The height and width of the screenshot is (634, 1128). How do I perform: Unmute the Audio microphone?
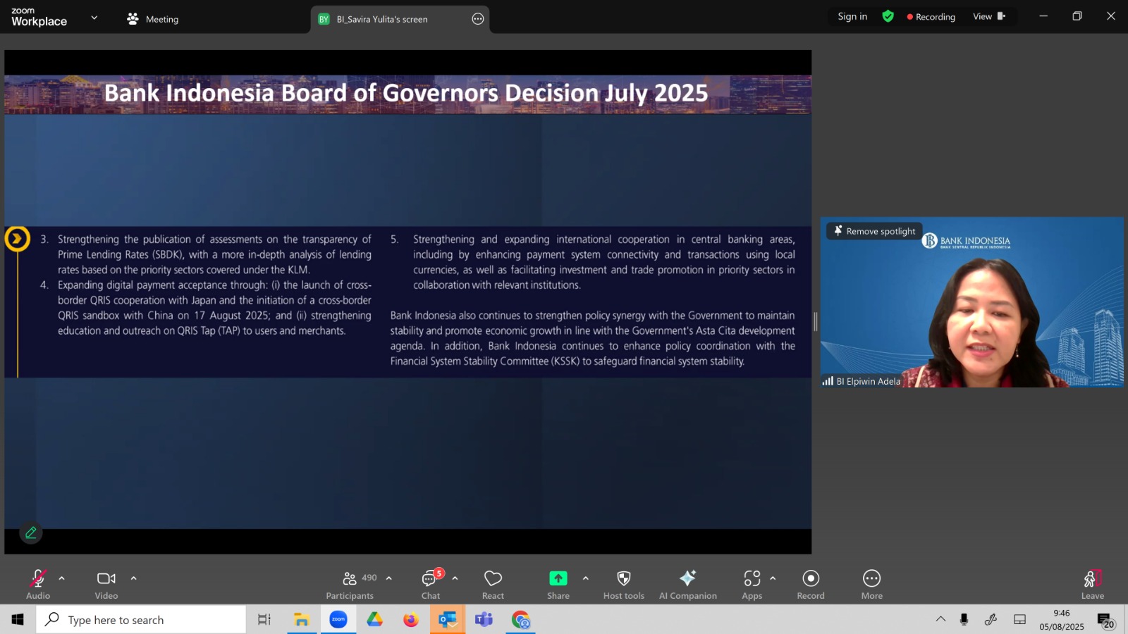(38, 585)
